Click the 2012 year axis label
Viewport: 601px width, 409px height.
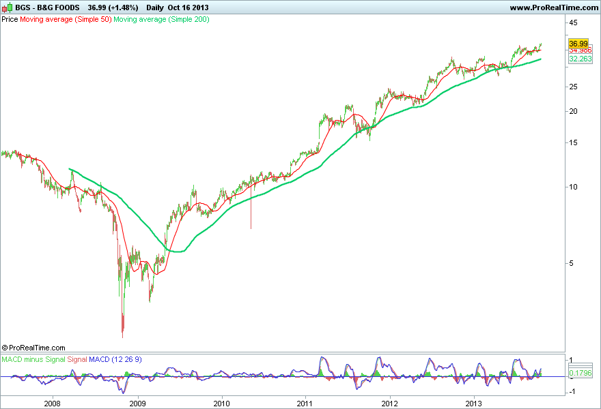tap(390, 404)
